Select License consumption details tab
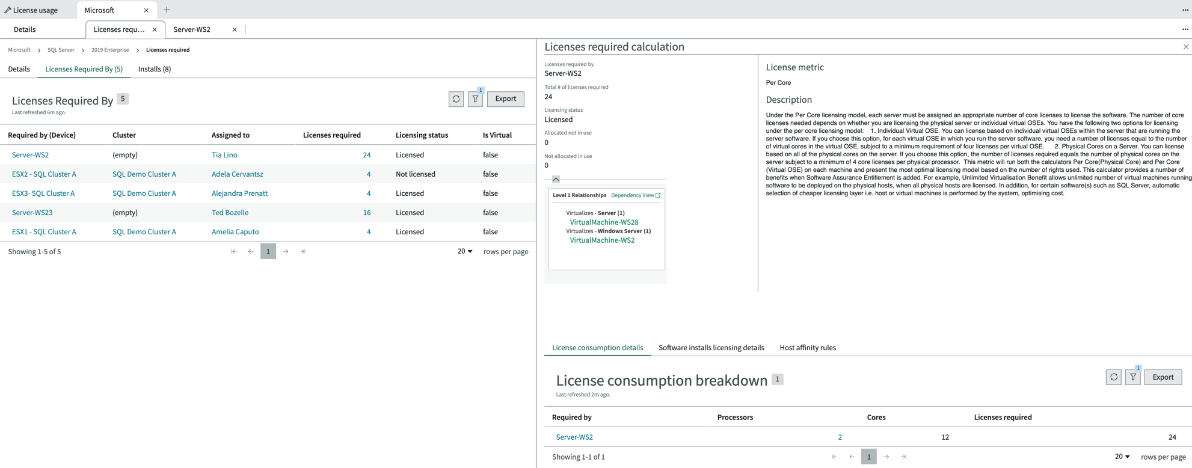 597,348
